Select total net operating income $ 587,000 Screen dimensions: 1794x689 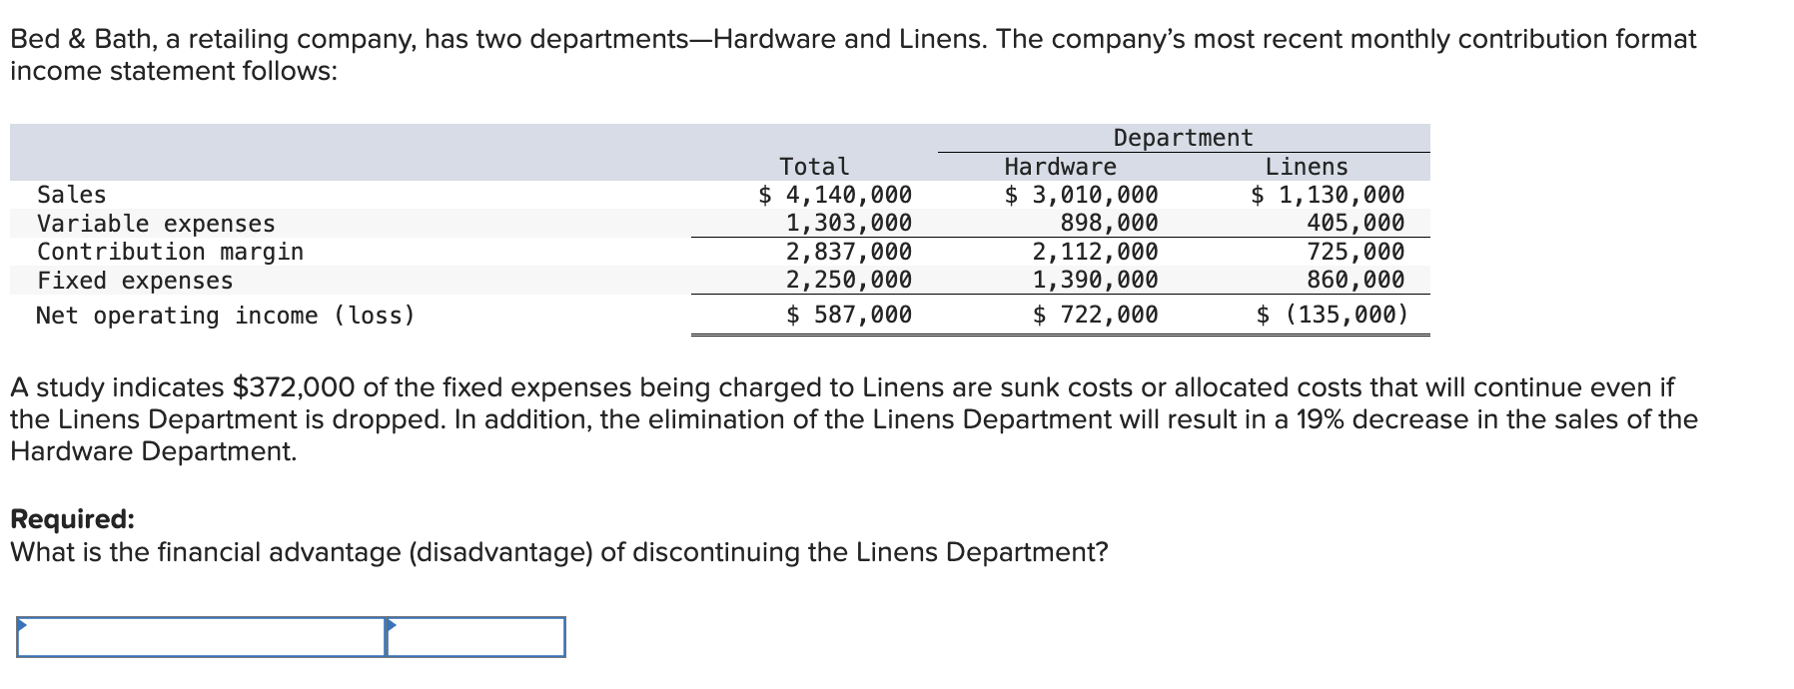tap(849, 316)
